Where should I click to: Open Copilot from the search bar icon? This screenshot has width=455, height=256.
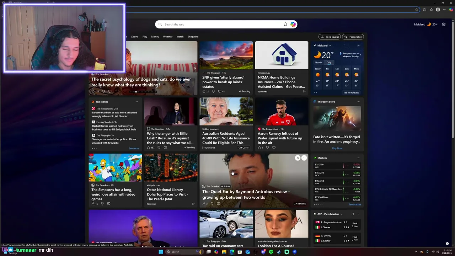(x=293, y=25)
